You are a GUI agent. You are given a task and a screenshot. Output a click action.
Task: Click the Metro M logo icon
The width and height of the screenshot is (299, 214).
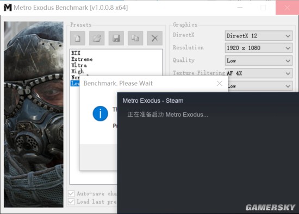8,8
